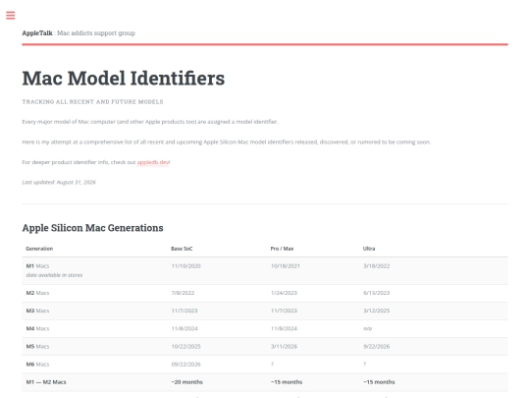Click the 6/13/2023 date cell
Viewport: 530px width, 398px height.
pyautogui.click(x=376, y=293)
